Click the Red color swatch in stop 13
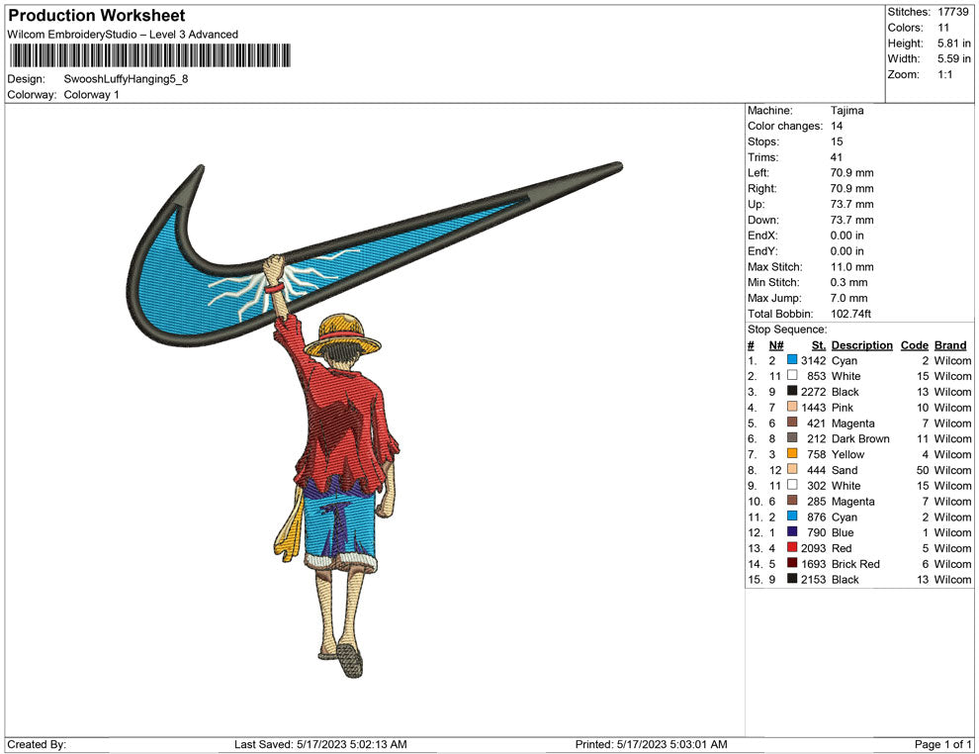 792,548
